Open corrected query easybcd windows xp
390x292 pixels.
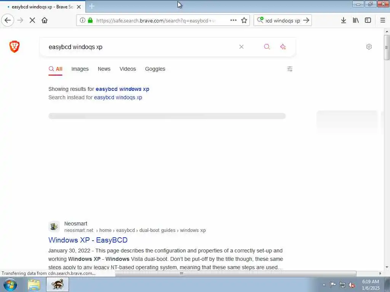[122, 89]
